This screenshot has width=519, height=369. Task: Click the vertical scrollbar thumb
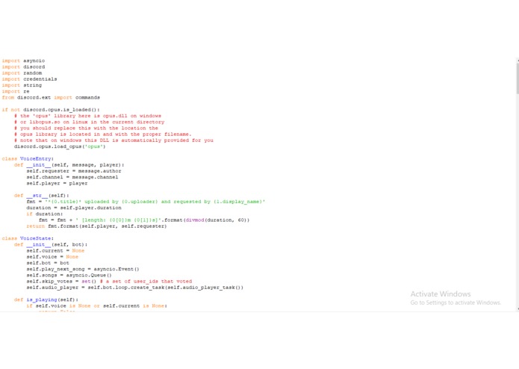518,78
